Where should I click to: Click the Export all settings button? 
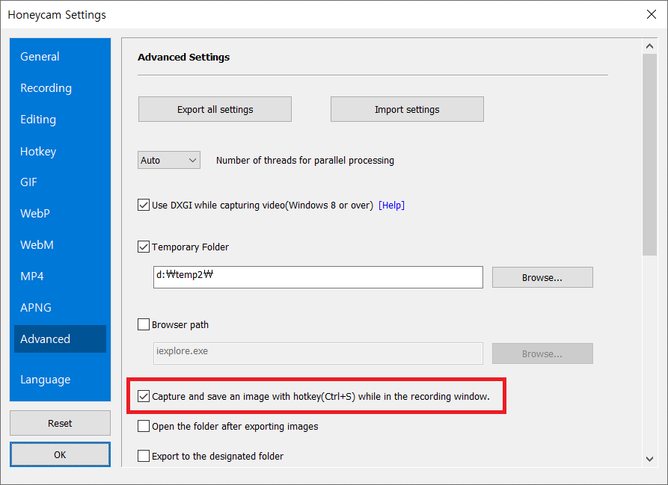[x=215, y=109]
